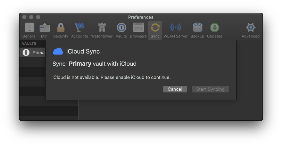Select the Sync preferences tab
This screenshot has height=146, width=282.
[x=155, y=31]
